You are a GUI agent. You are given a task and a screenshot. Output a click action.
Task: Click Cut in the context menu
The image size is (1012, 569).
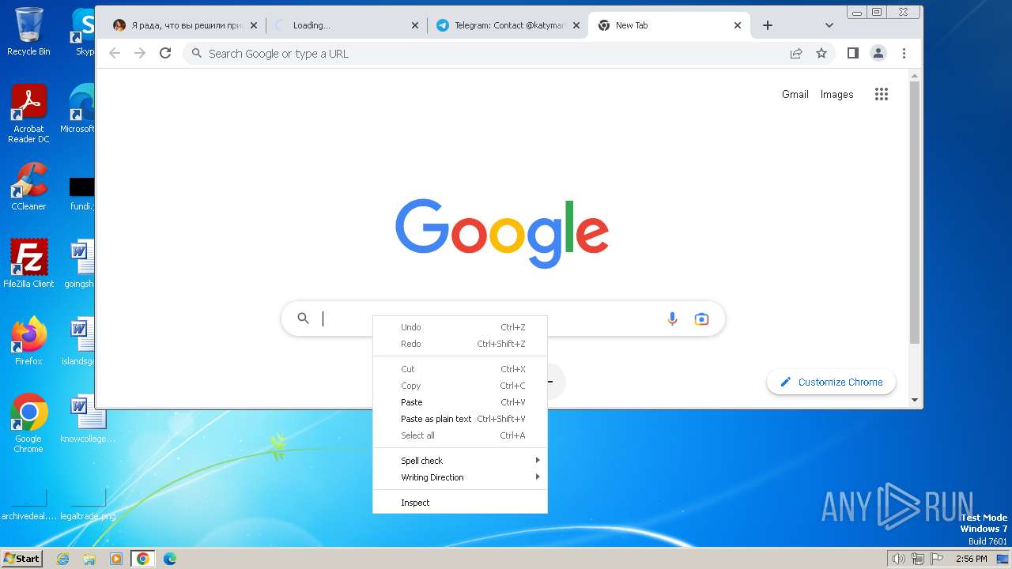(460, 369)
